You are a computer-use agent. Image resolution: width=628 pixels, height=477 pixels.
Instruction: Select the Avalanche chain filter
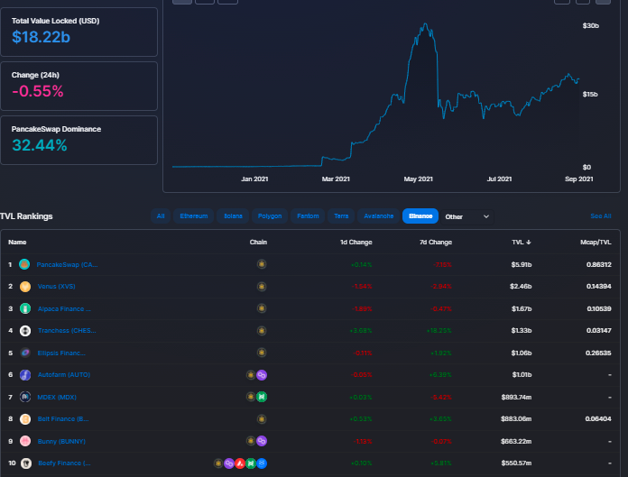pyautogui.click(x=378, y=216)
